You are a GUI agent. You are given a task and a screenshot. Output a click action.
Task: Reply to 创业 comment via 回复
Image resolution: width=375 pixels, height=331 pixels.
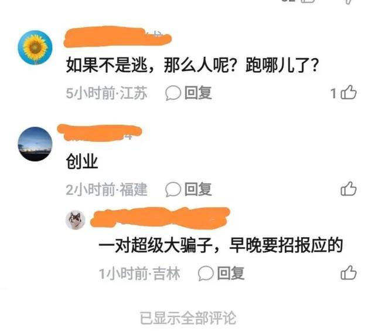click(198, 189)
